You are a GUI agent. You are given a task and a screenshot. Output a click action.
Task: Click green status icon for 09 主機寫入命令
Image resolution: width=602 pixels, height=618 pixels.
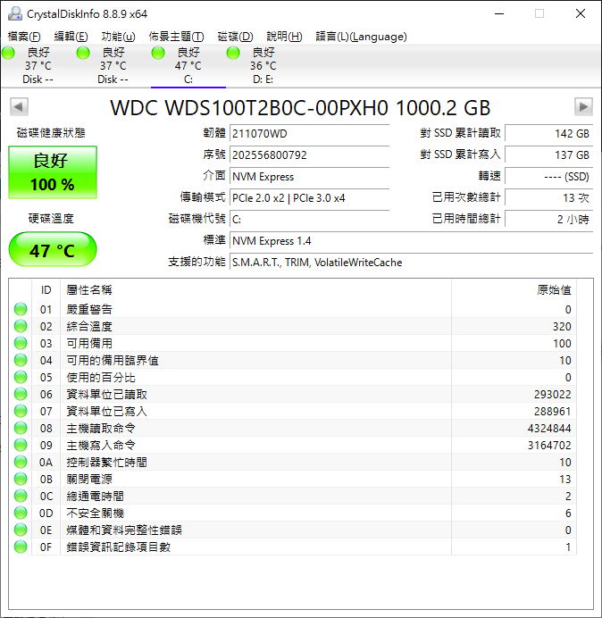[x=21, y=445]
